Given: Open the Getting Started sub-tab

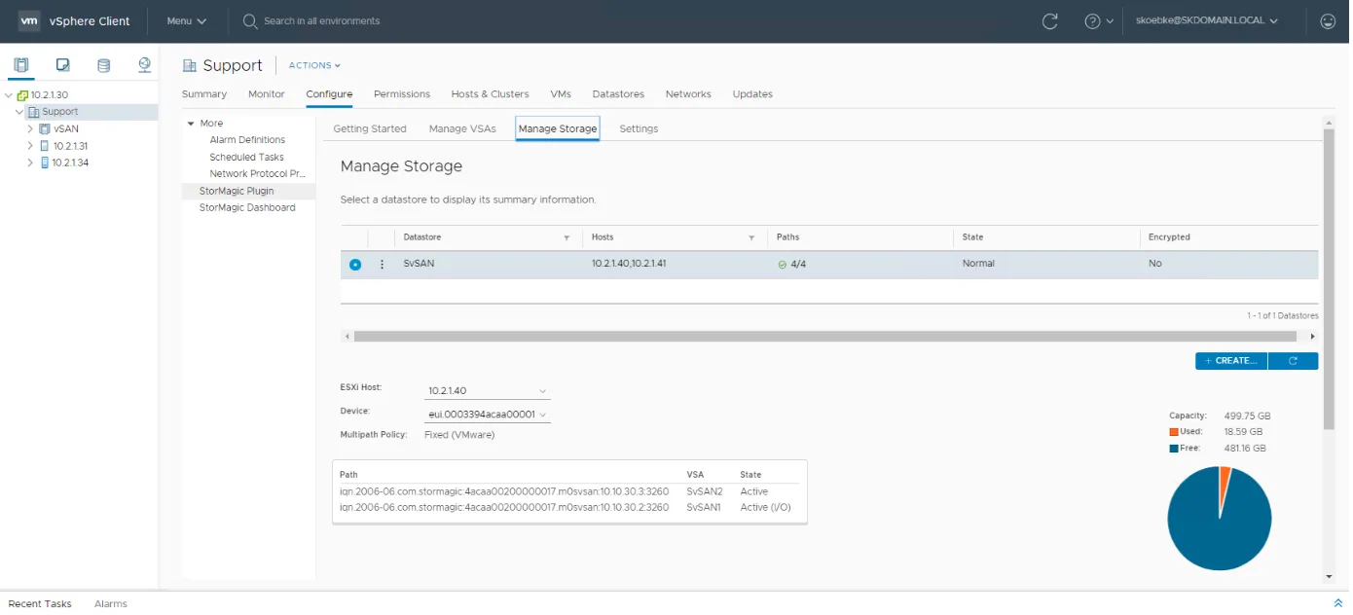Looking at the screenshot, I should [x=370, y=128].
